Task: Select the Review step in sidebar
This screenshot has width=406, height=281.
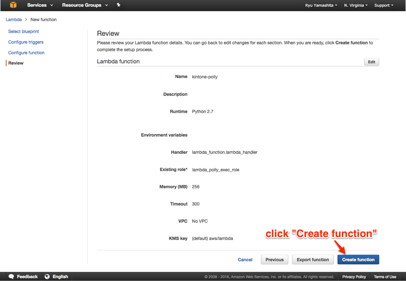Action: [16, 63]
